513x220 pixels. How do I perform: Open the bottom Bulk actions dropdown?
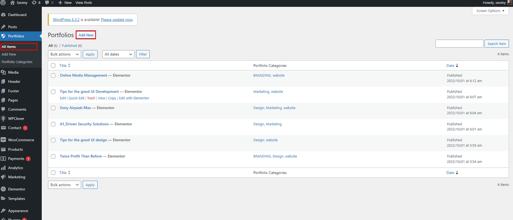64,185
